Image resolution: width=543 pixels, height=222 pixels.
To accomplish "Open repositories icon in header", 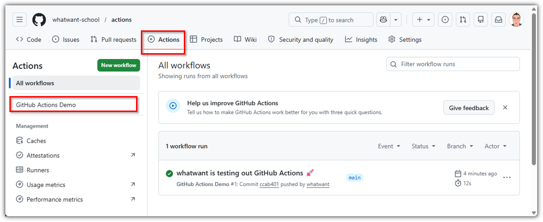I will (481, 20).
